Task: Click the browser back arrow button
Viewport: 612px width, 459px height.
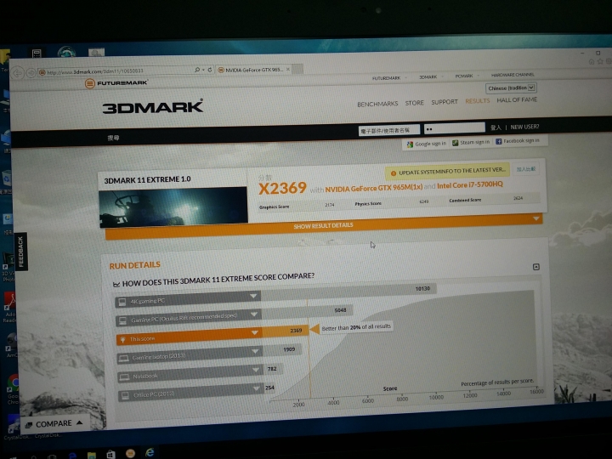Action: [x=17, y=73]
